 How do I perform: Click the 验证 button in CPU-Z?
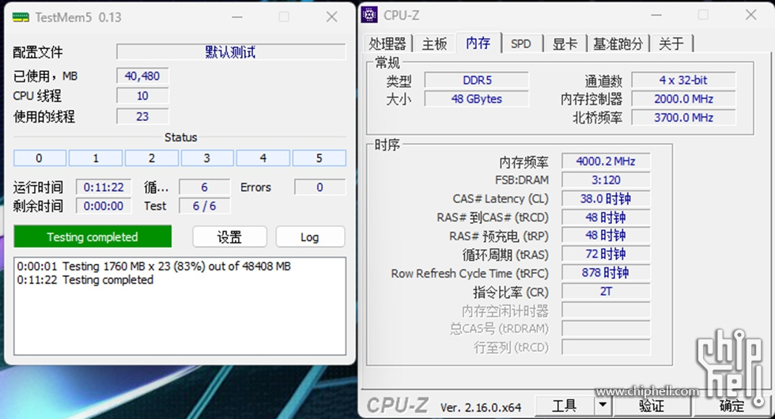(651, 406)
